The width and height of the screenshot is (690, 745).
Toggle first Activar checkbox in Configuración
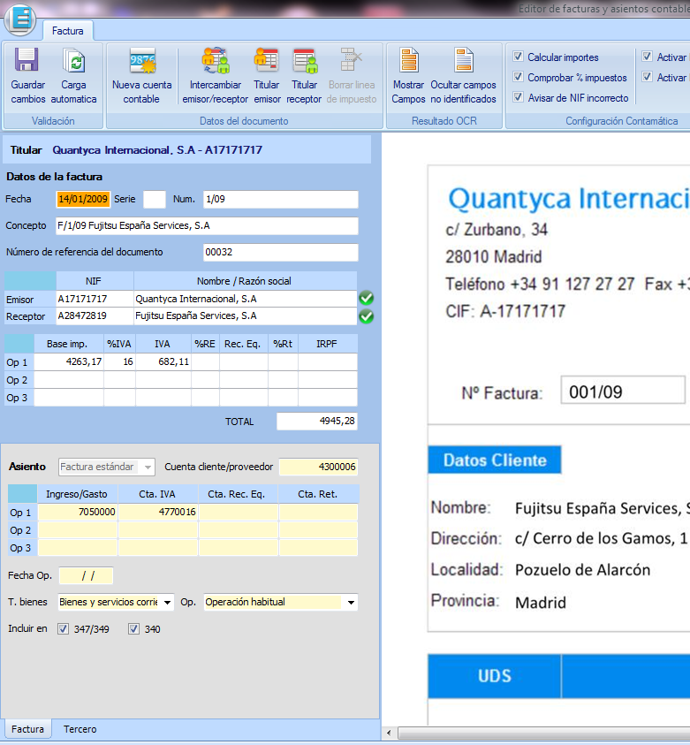pos(647,57)
